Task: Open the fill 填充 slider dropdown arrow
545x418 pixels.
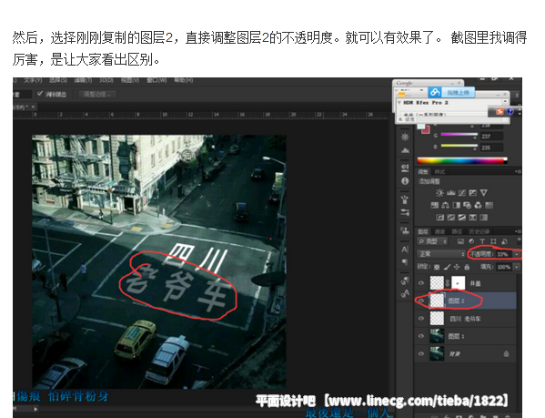Action: 517,267
